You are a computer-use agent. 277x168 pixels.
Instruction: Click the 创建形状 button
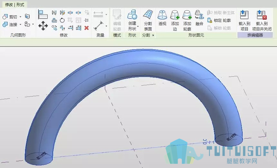(132, 20)
